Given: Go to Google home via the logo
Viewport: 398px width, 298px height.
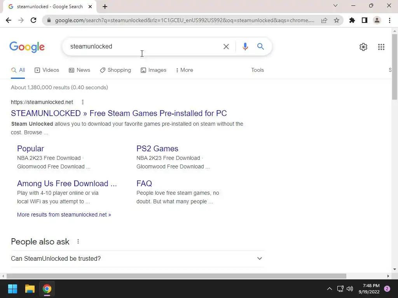Looking at the screenshot, I should (x=27, y=47).
